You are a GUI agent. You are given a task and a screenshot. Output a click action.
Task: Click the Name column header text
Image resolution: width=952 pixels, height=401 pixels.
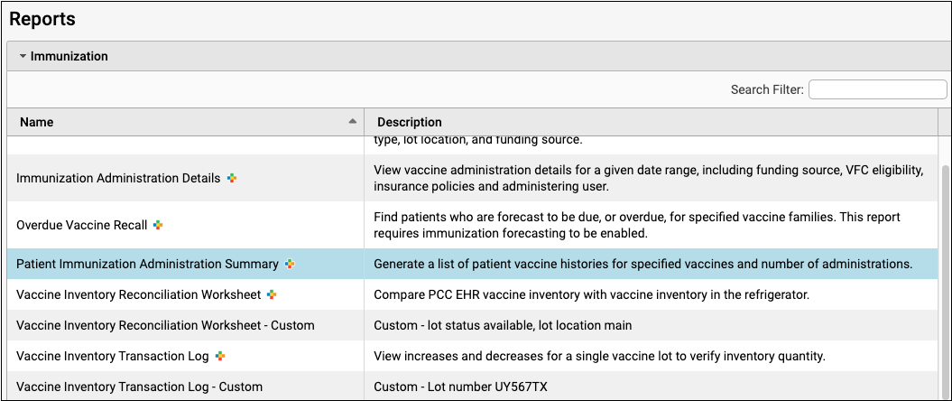point(37,122)
